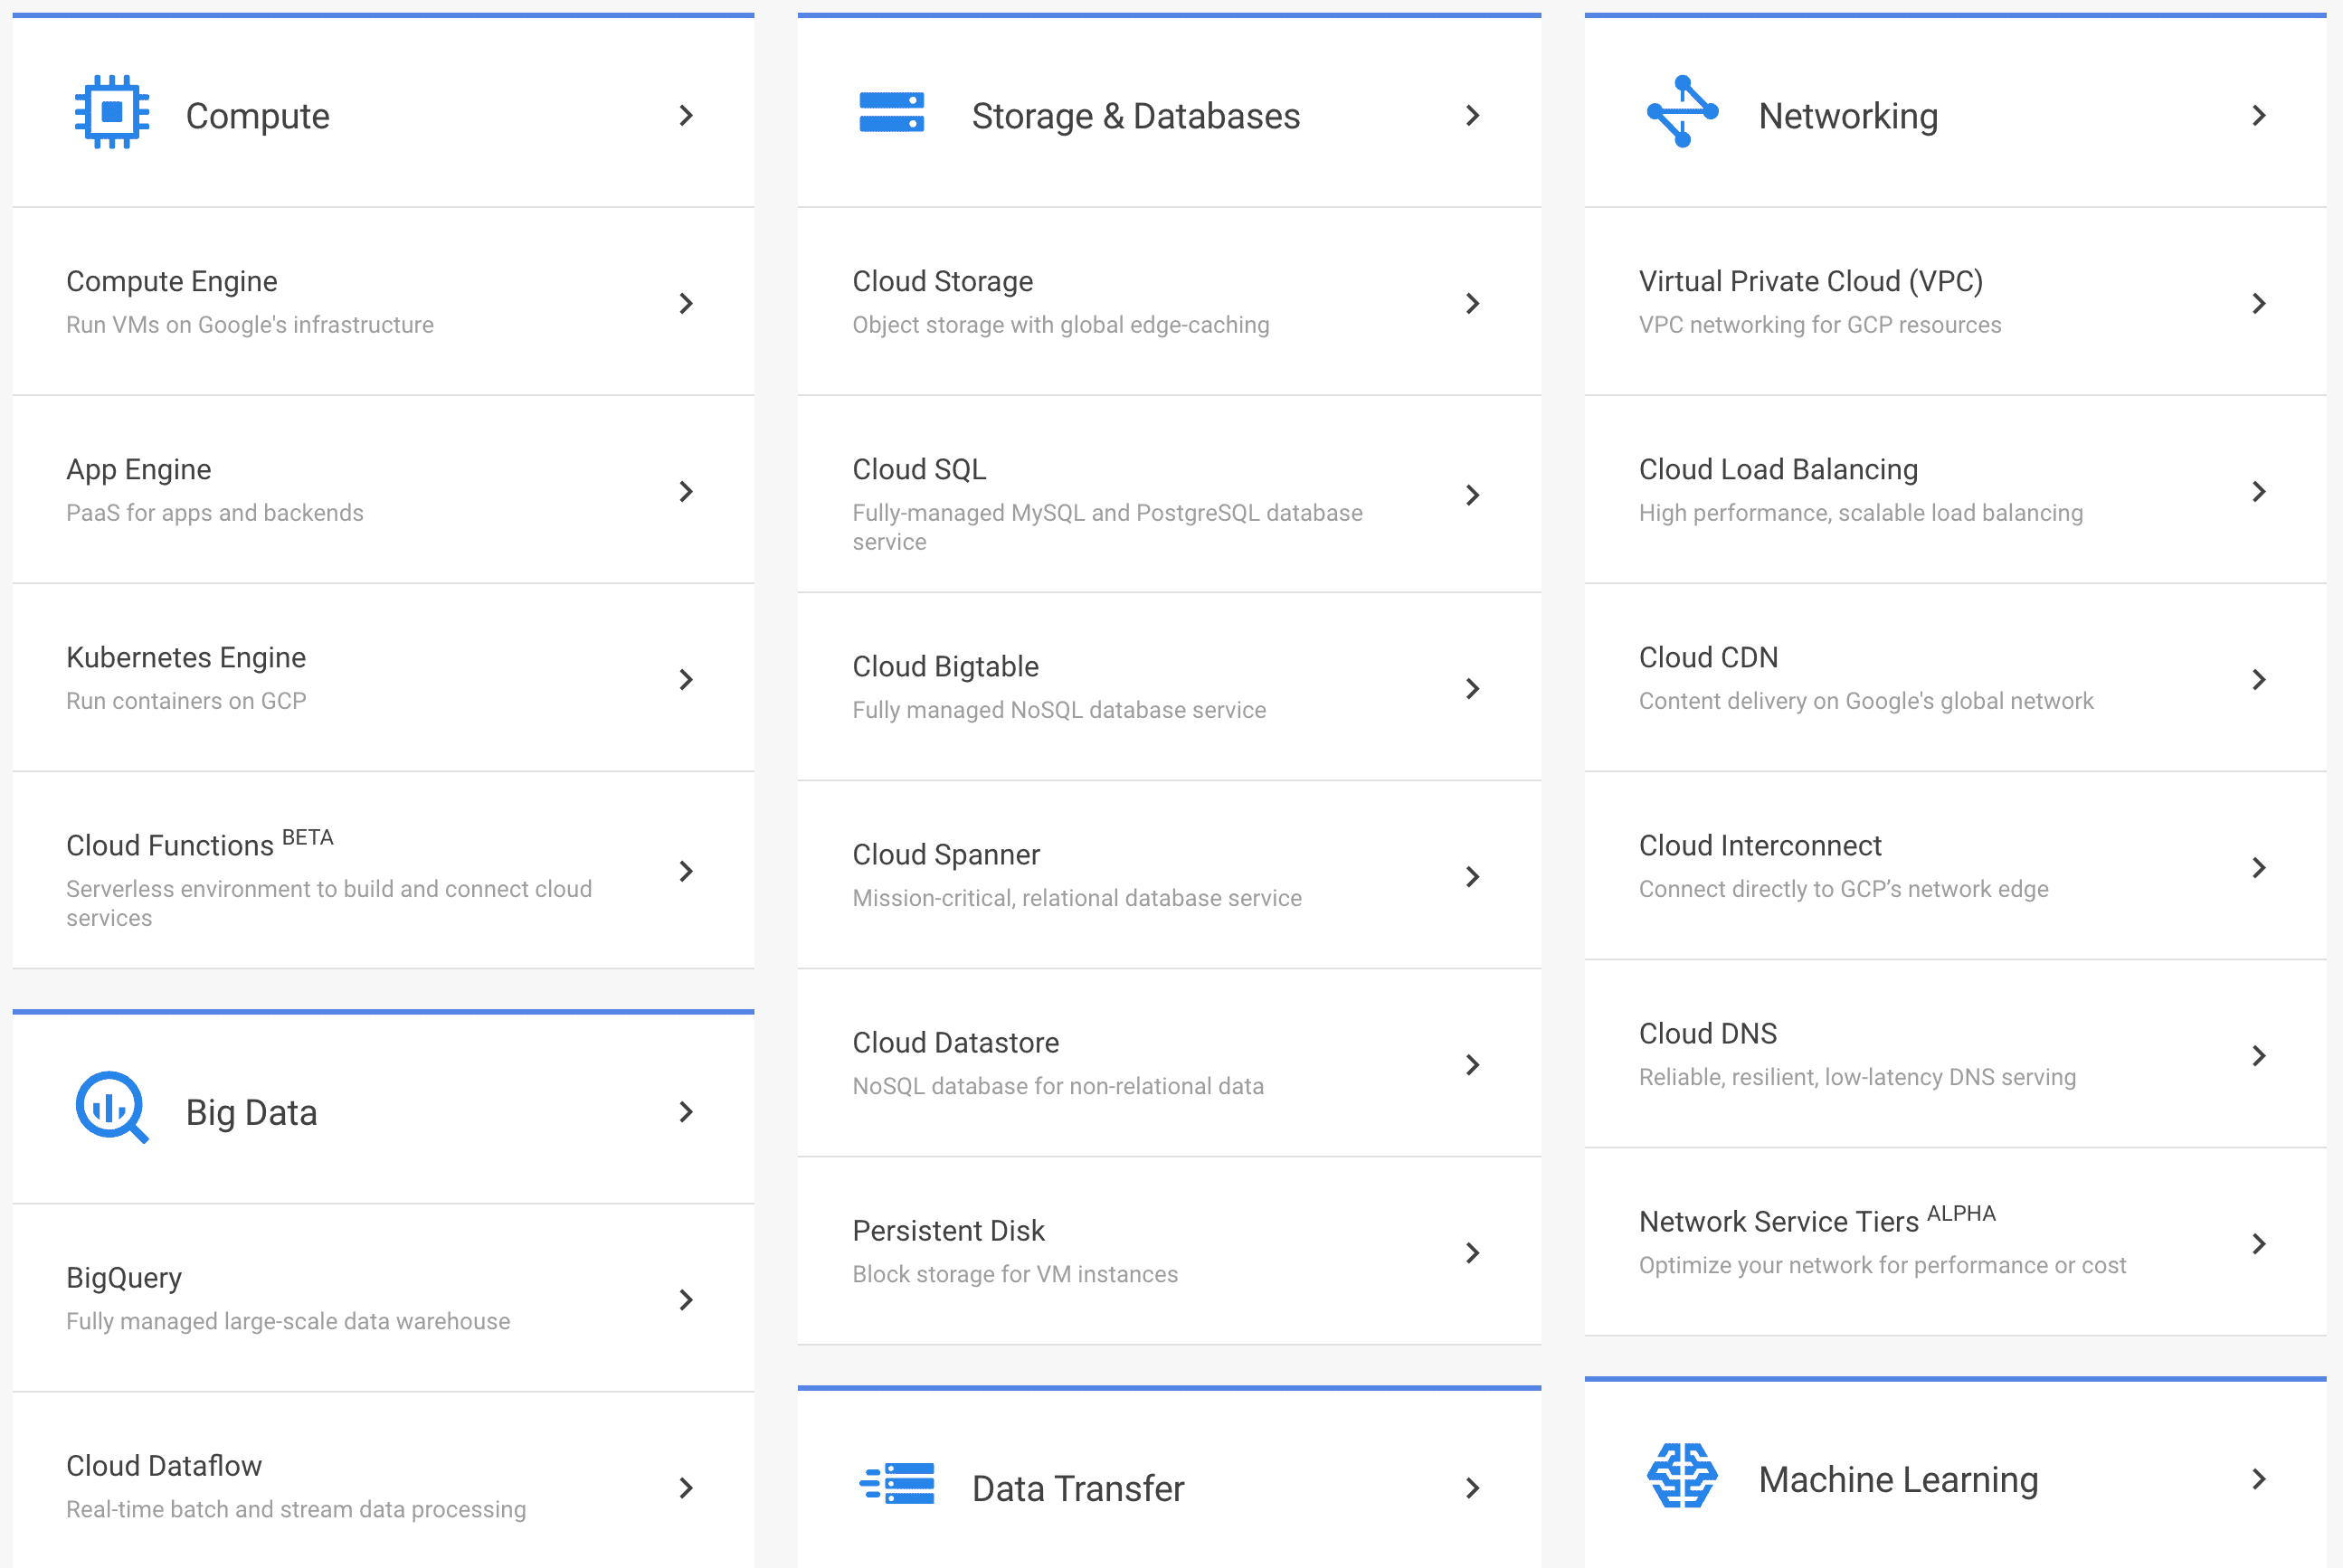The image size is (2343, 1568).
Task: Open Kubernetes Engine product link
Action: click(x=186, y=657)
